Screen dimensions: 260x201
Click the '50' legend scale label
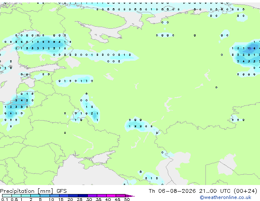tap(127, 199)
